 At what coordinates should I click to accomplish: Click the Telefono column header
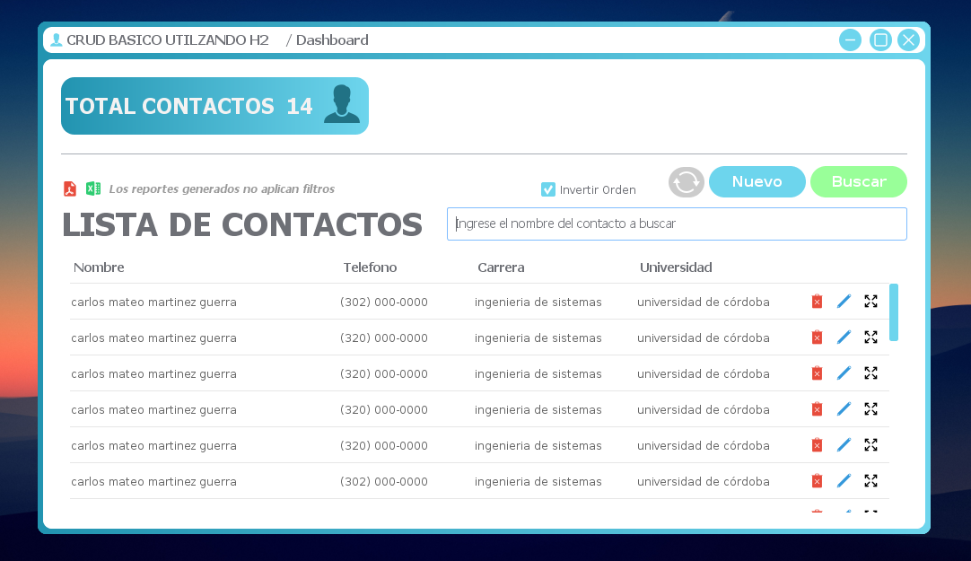[x=370, y=267]
